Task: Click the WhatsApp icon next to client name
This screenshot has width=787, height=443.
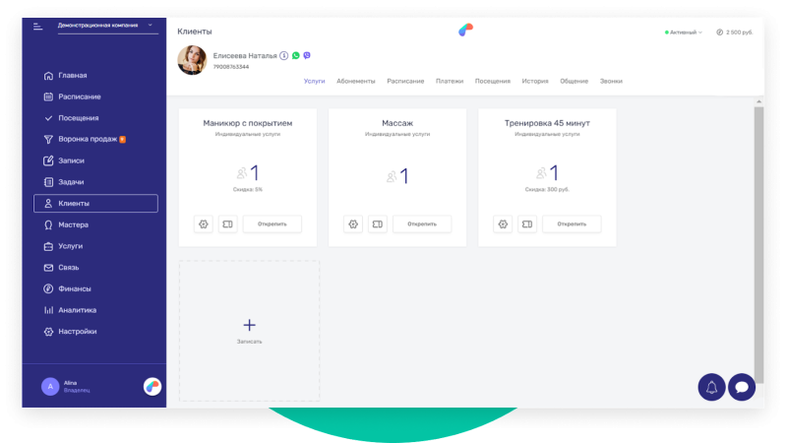Action: point(296,56)
